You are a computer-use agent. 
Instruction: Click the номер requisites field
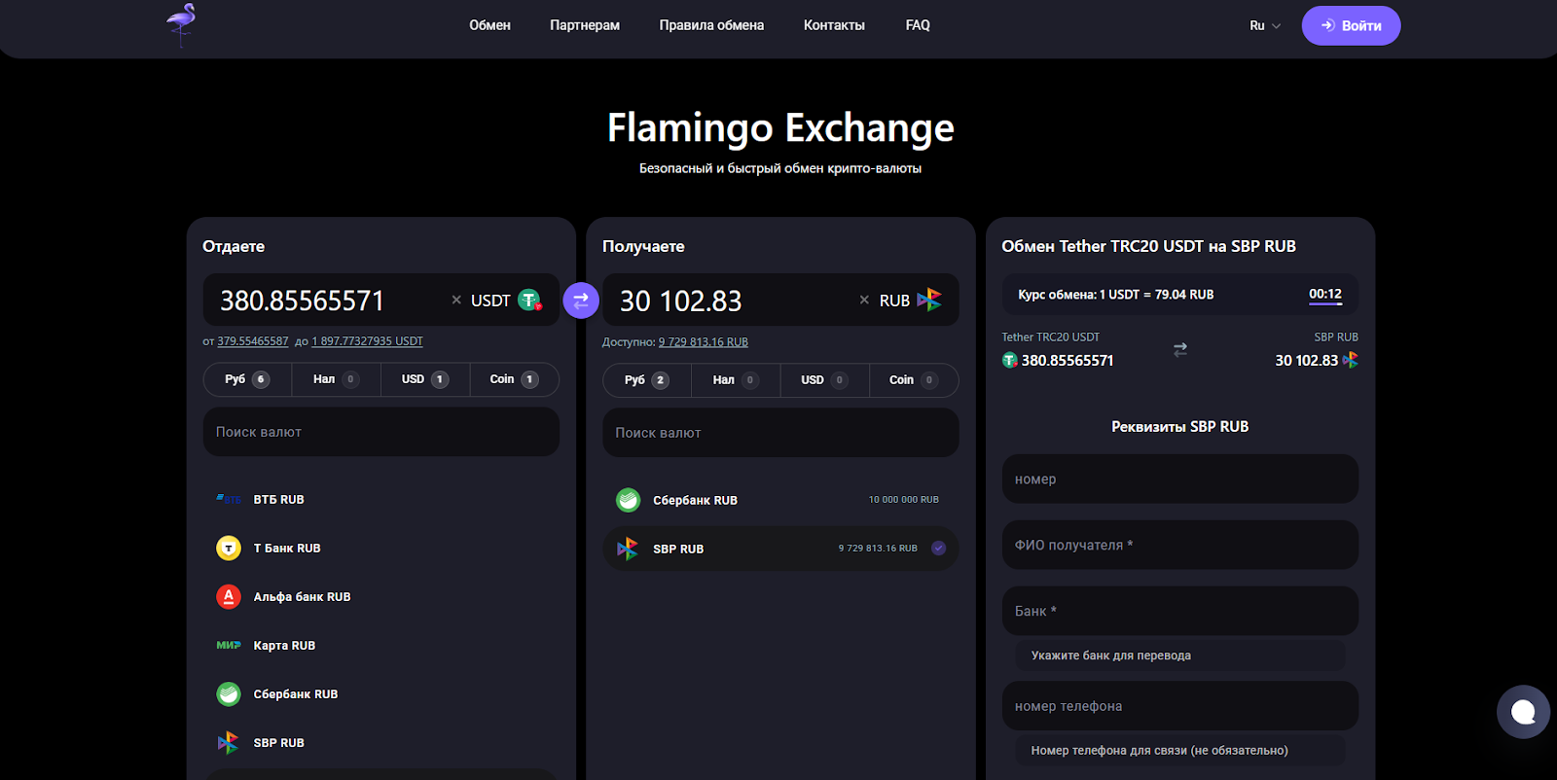[1180, 479]
